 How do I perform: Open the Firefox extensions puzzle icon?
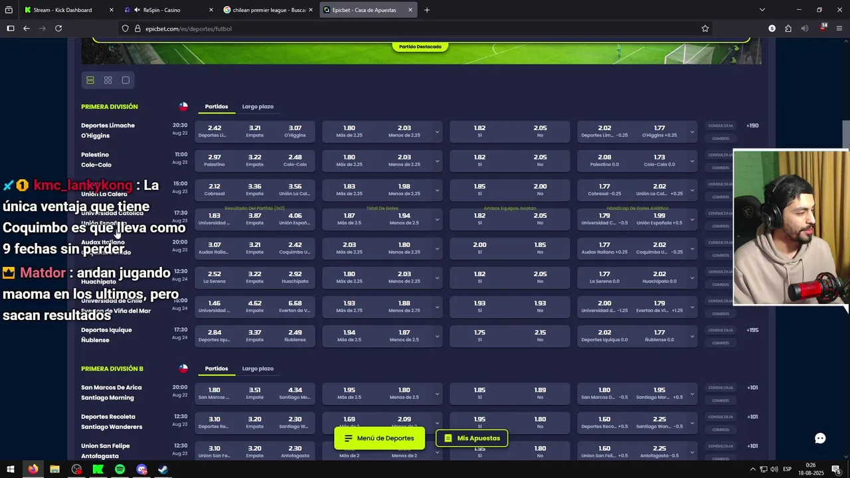788,29
